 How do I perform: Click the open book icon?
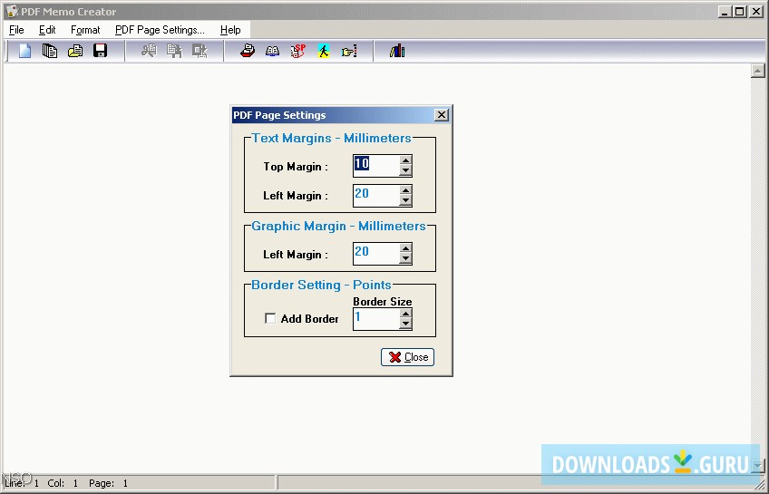tap(273, 51)
